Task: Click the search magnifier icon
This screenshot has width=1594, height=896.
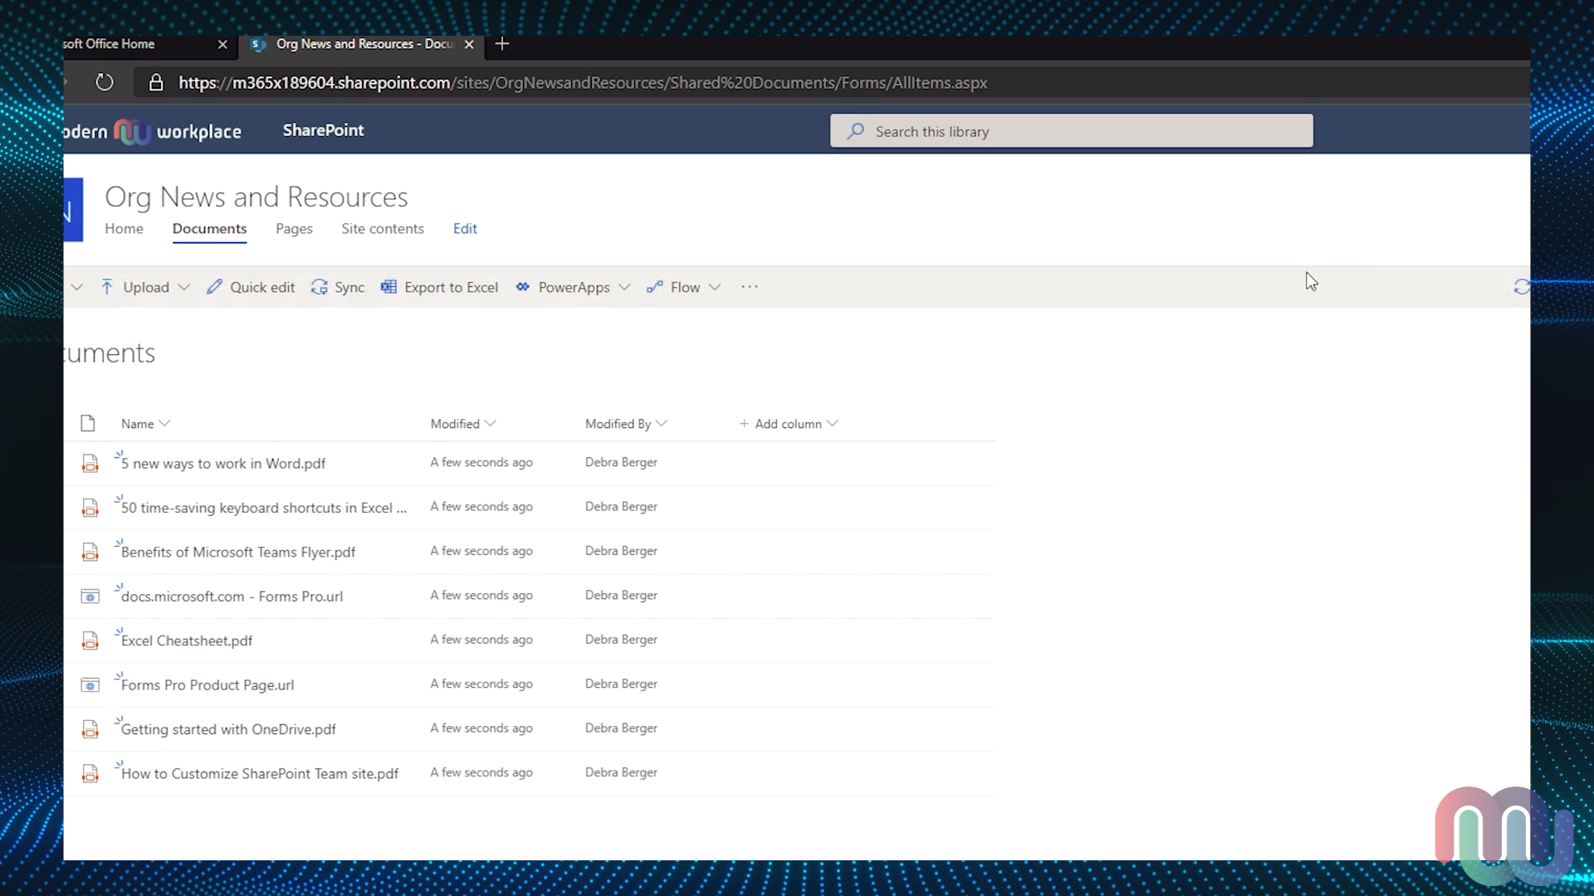Action: [855, 131]
